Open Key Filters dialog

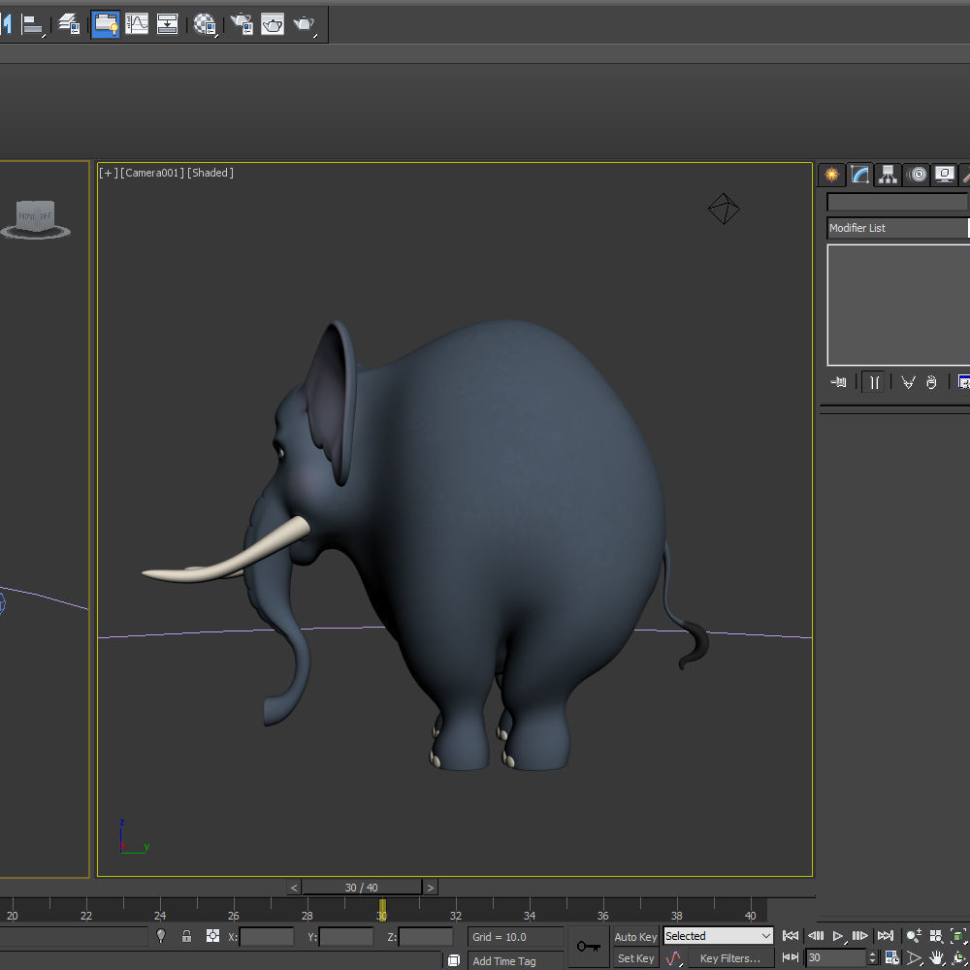(x=730, y=958)
